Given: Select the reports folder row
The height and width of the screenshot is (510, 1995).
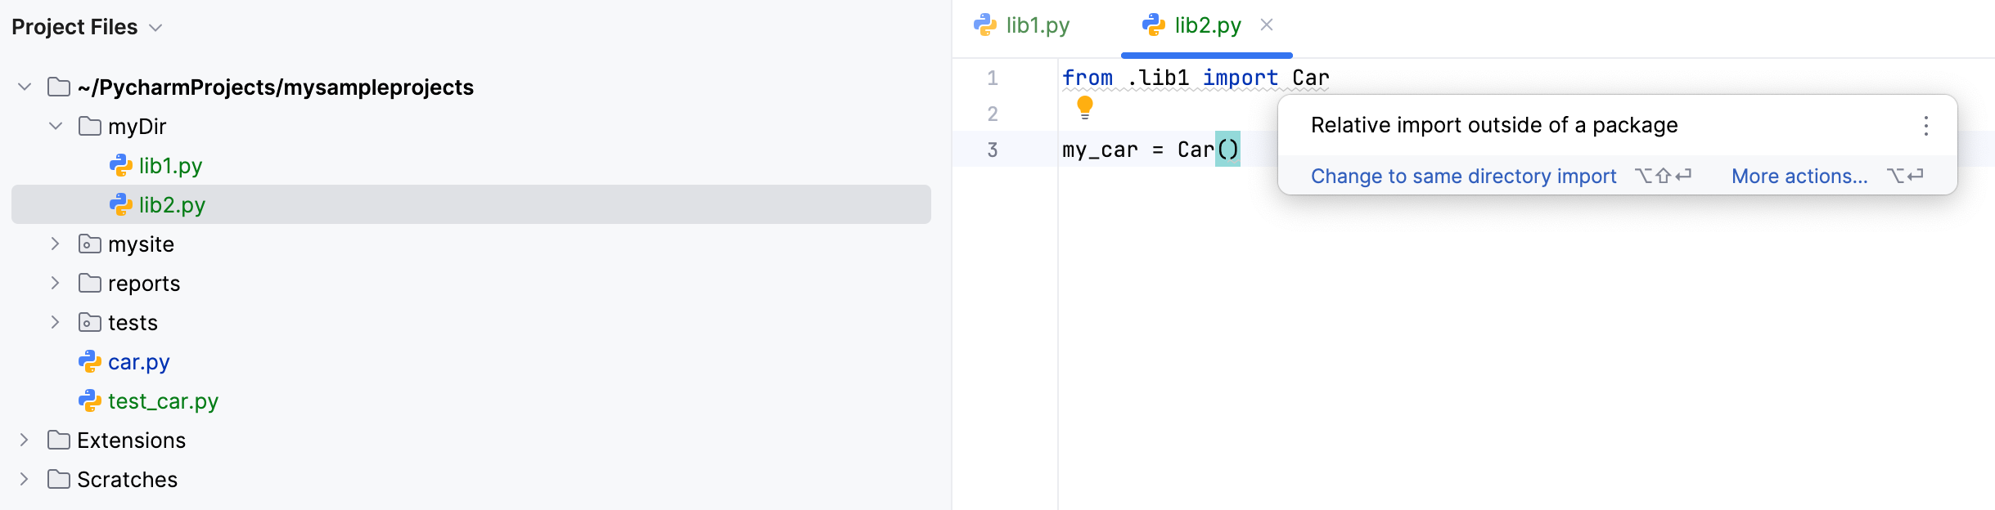Looking at the screenshot, I should [x=471, y=283].
